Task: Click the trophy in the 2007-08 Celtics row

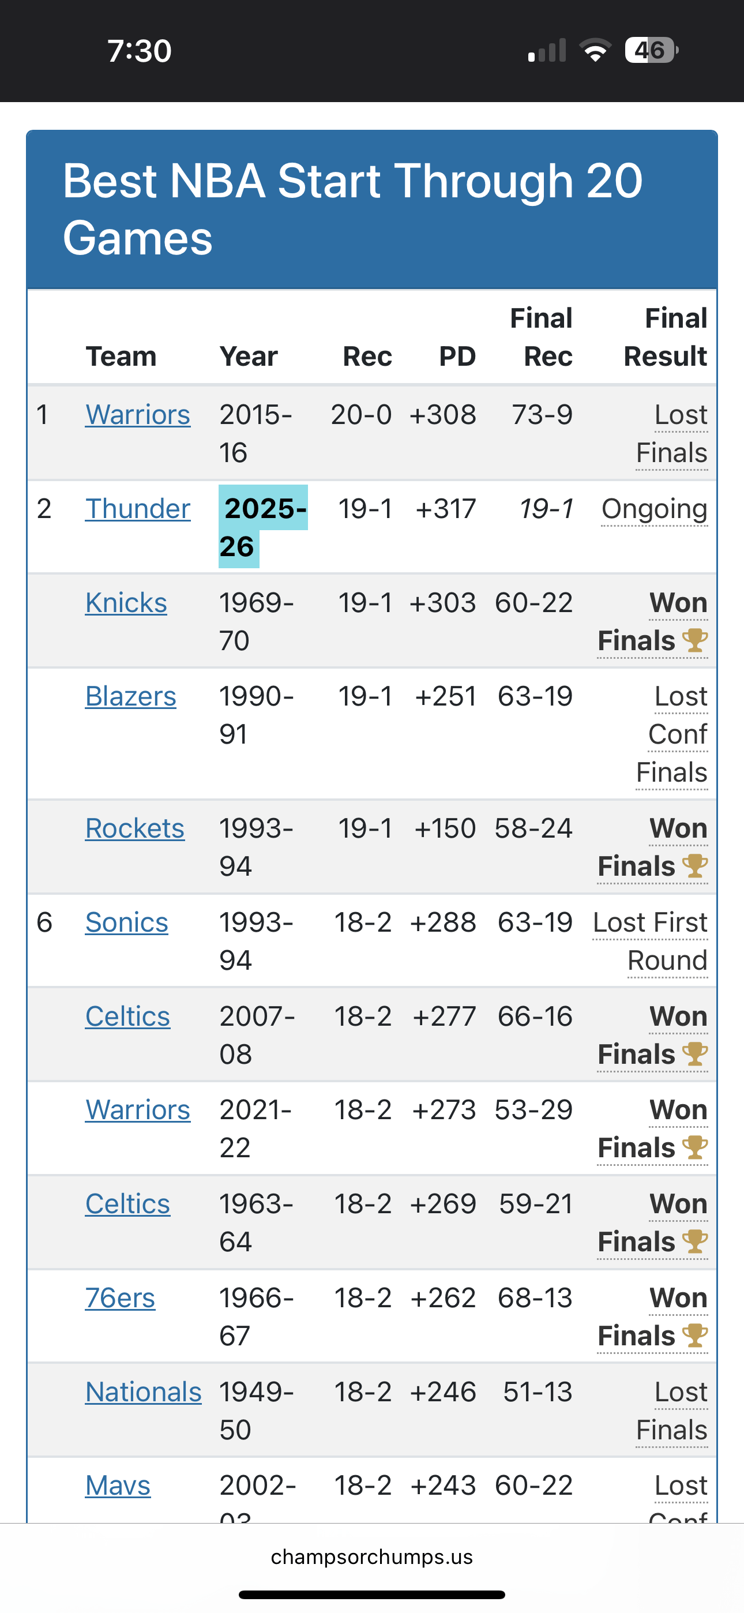Action: click(x=694, y=1054)
